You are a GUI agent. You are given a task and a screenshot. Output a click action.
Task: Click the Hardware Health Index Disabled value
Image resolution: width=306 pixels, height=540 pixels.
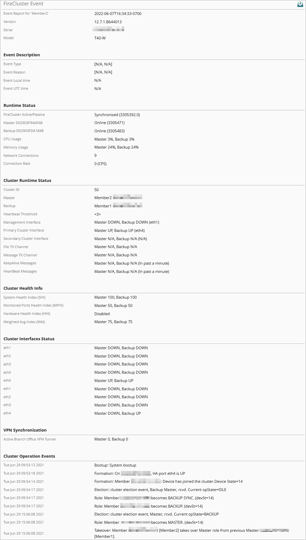pyautogui.click(x=102, y=314)
